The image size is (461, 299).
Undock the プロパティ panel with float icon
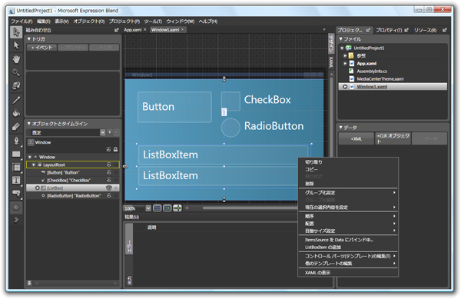tap(406, 30)
